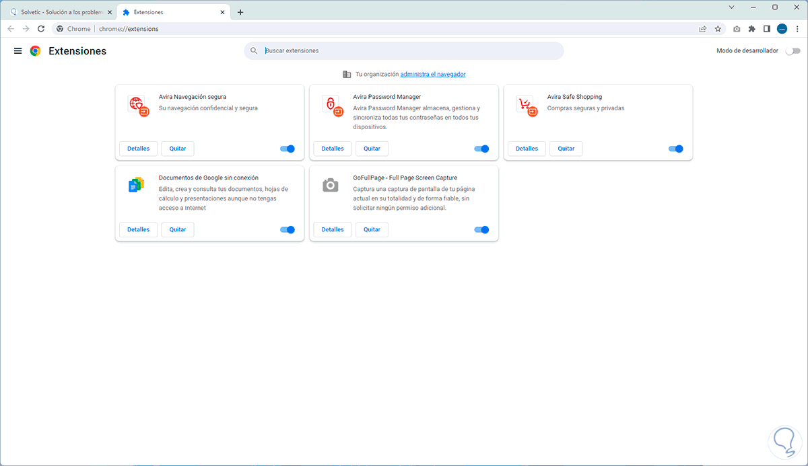Image resolution: width=808 pixels, height=466 pixels.
Task: Click the Modo de desarrollador label
Action: click(747, 51)
